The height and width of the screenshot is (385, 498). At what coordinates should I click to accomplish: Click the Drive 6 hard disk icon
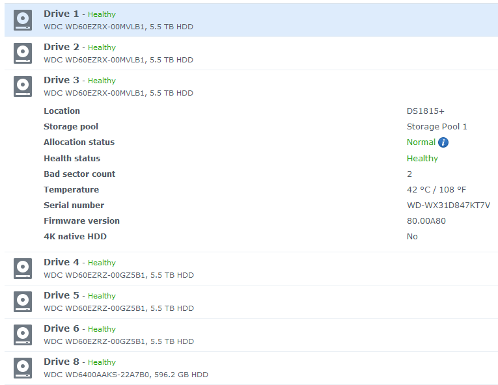click(23, 335)
